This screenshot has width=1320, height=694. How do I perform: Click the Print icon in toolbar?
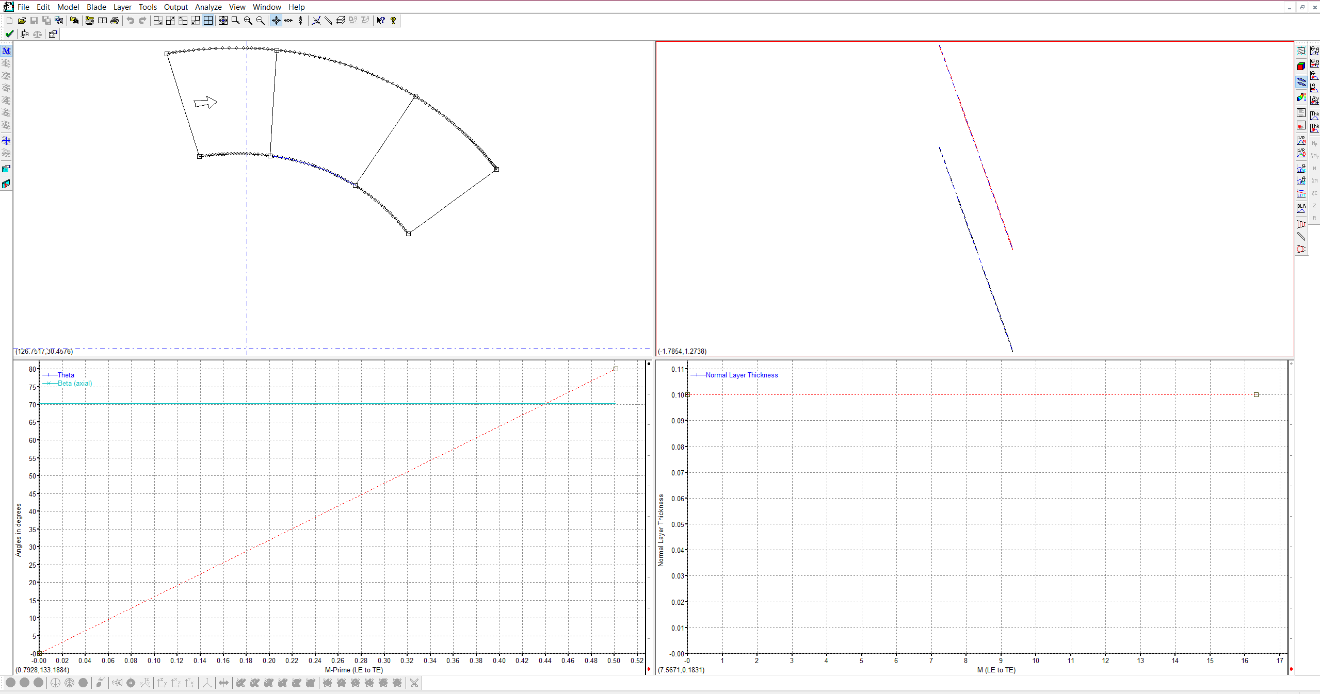[x=115, y=21]
